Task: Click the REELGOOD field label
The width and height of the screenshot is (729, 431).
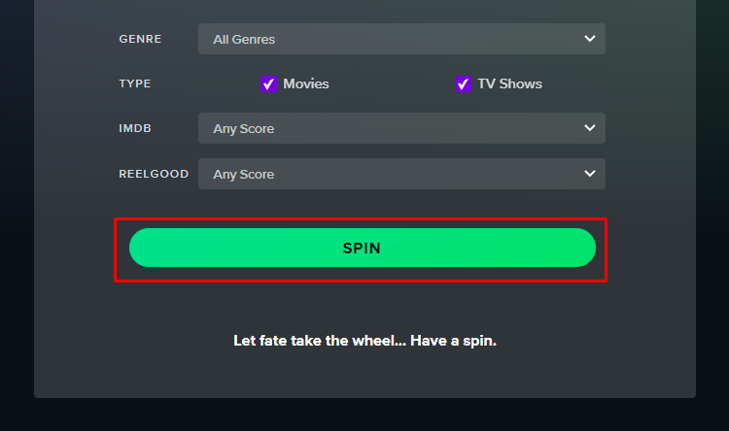Action: point(154,174)
